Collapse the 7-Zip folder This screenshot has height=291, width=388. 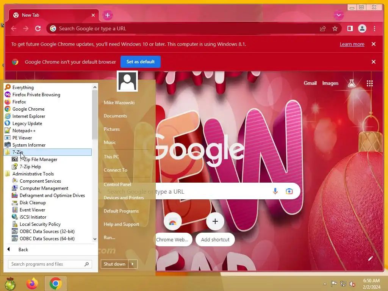click(48, 152)
